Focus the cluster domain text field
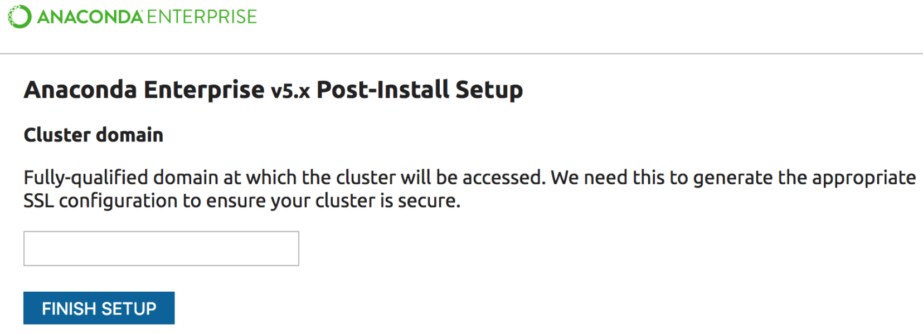This screenshot has width=923, height=334. 161,248
